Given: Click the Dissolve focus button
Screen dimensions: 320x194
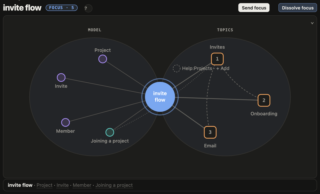Looking at the screenshot, I should tap(298, 8).
